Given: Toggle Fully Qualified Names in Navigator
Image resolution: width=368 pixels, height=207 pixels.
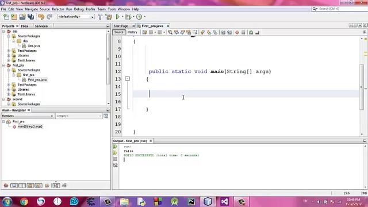Looking at the screenshot, I should (47, 185).
